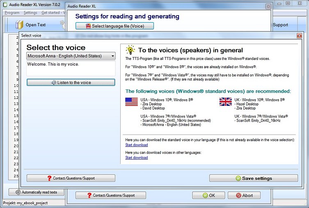Click Abort in the settings window
The height and width of the screenshot is (208, 309).
tap(244, 195)
